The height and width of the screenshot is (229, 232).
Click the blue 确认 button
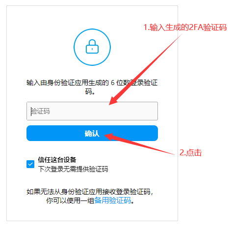coord(92,133)
